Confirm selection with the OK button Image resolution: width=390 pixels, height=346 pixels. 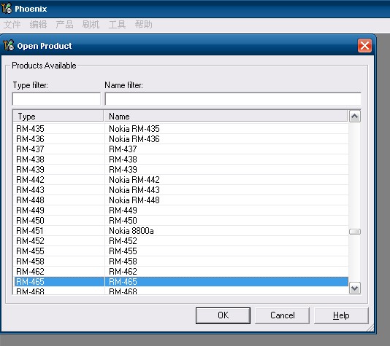223,315
